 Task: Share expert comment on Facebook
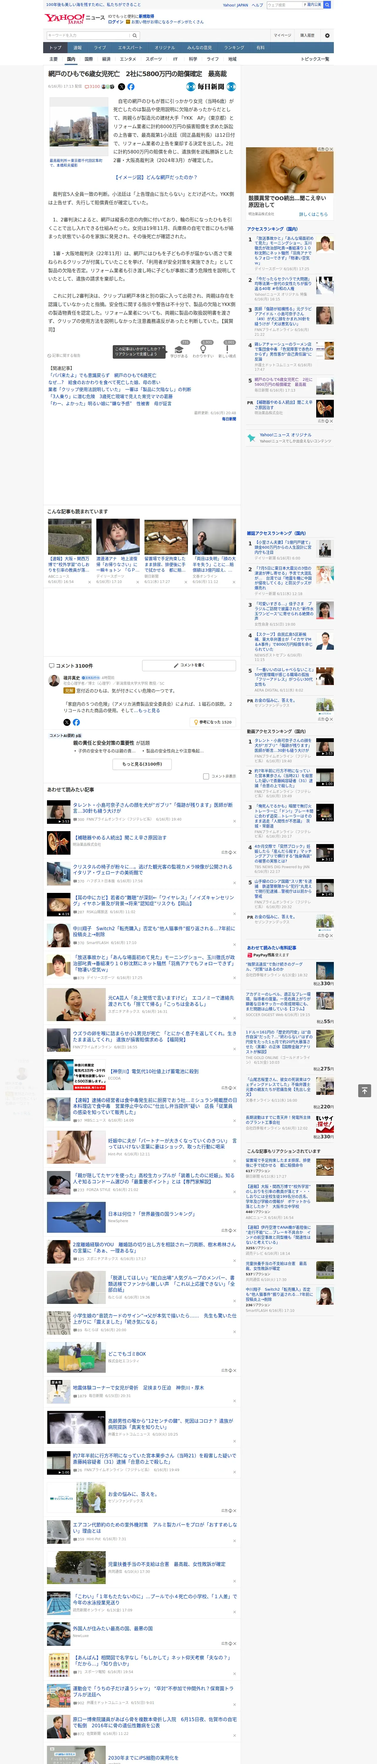76,722
